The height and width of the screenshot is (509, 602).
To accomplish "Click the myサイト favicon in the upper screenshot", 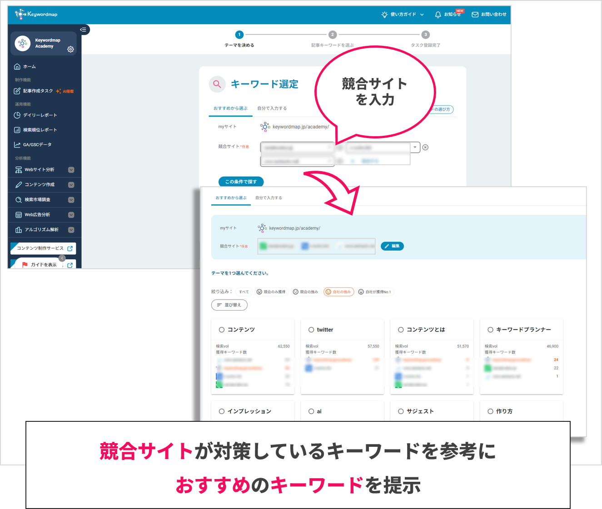I will click(x=265, y=127).
